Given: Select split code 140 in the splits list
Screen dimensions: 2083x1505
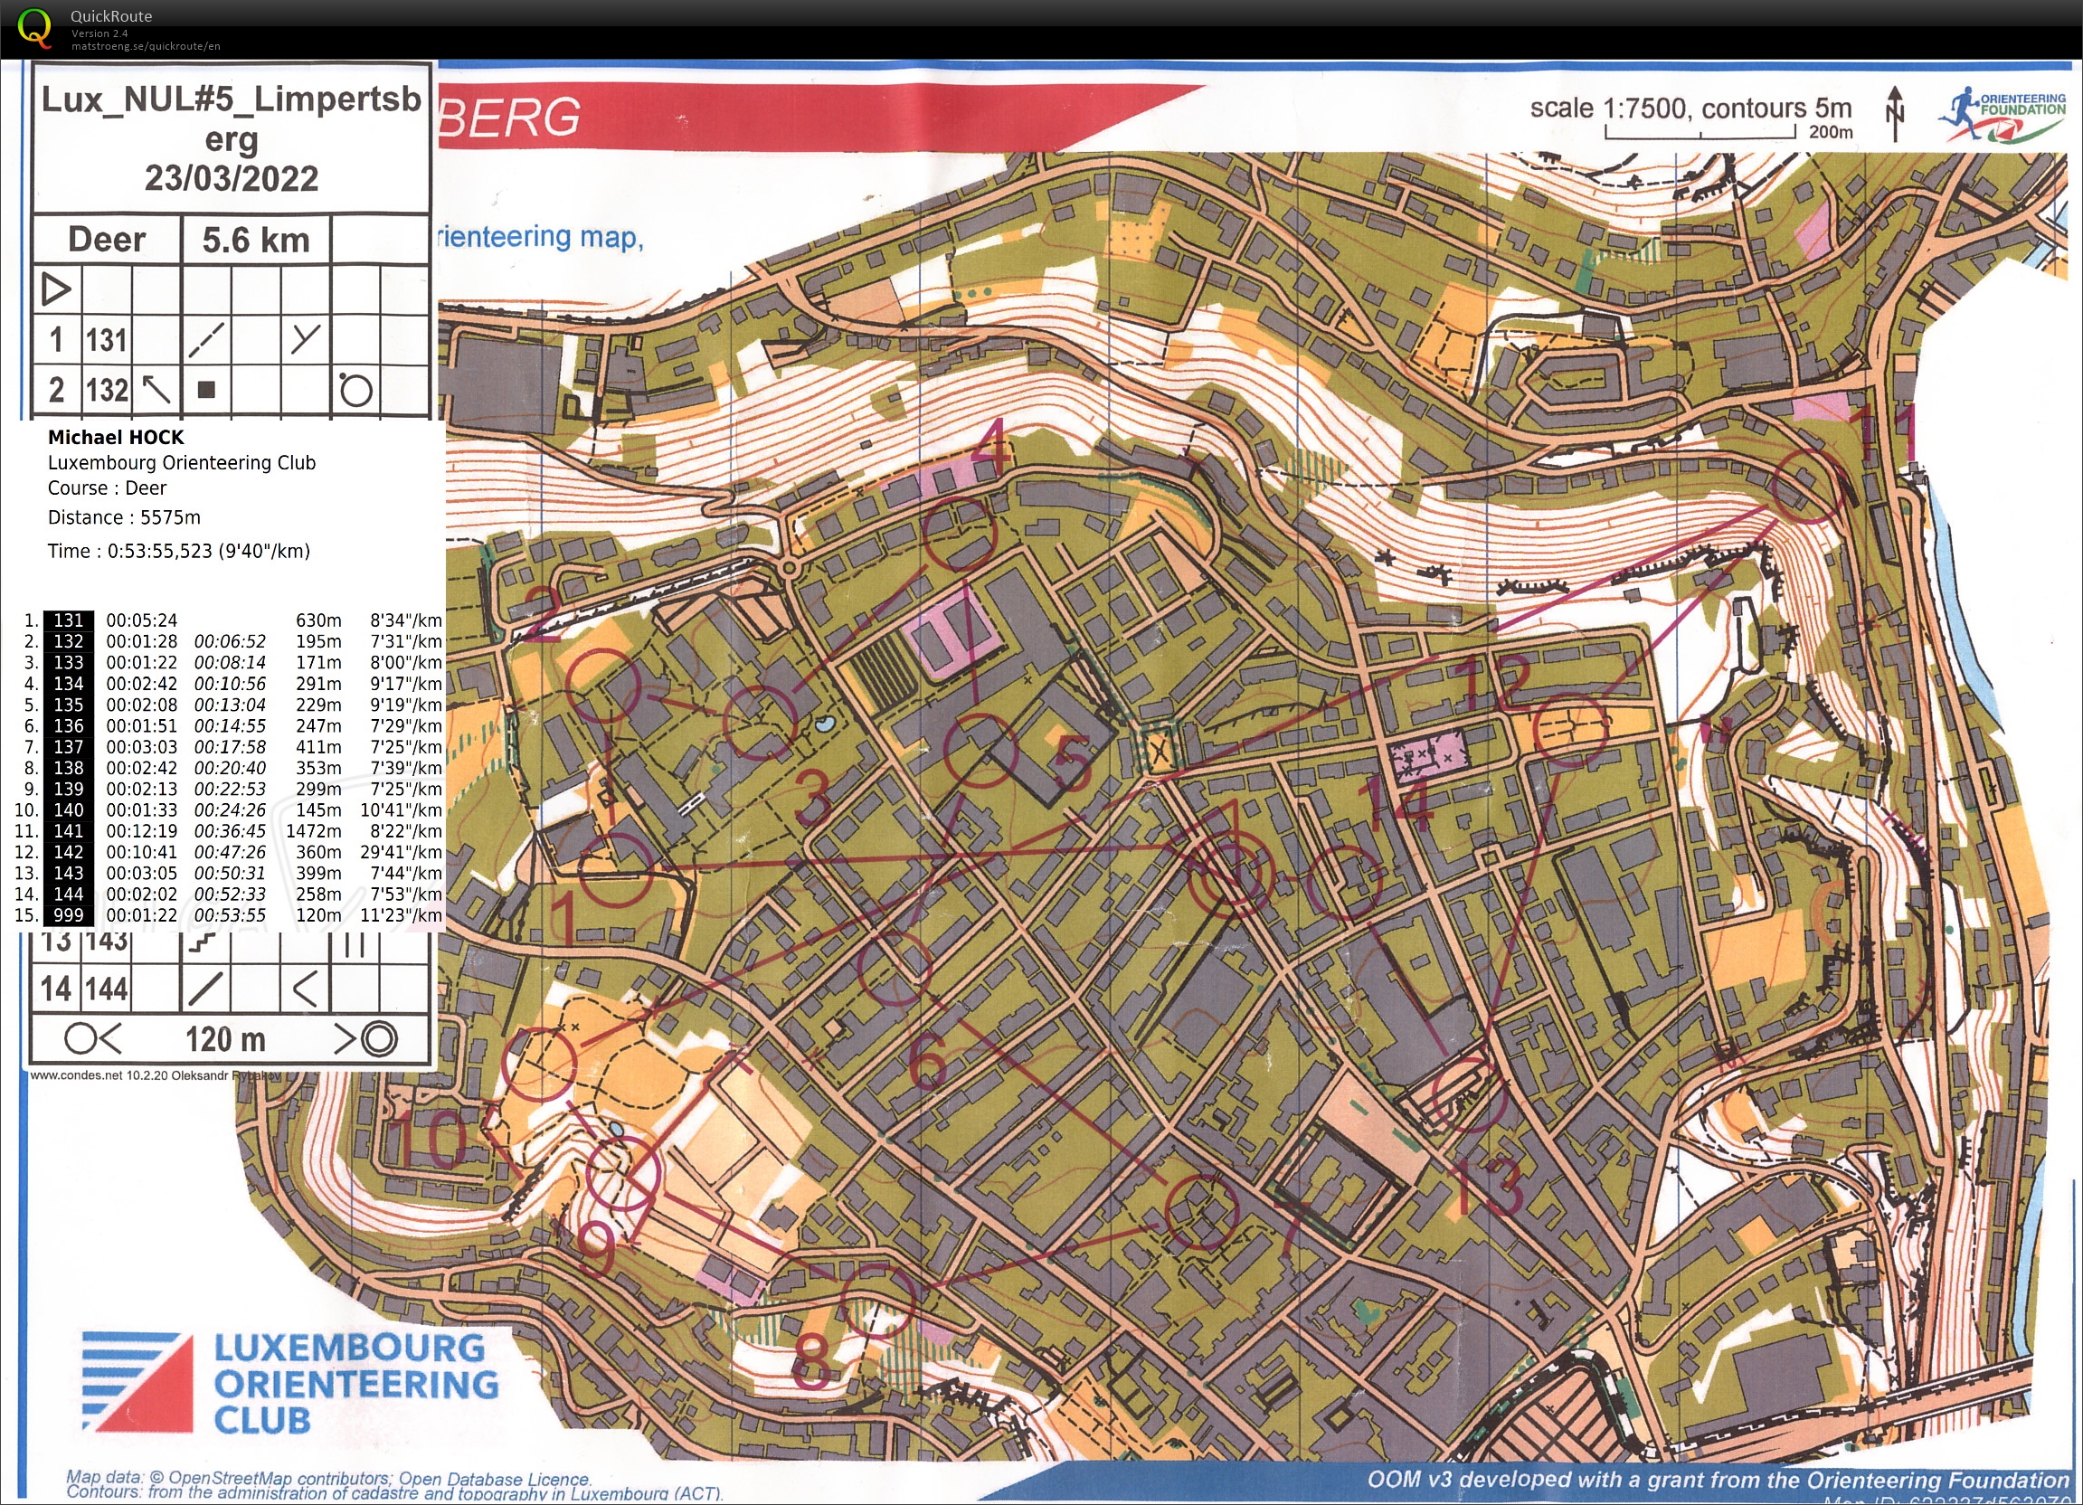Looking at the screenshot, I should [69, 810].
